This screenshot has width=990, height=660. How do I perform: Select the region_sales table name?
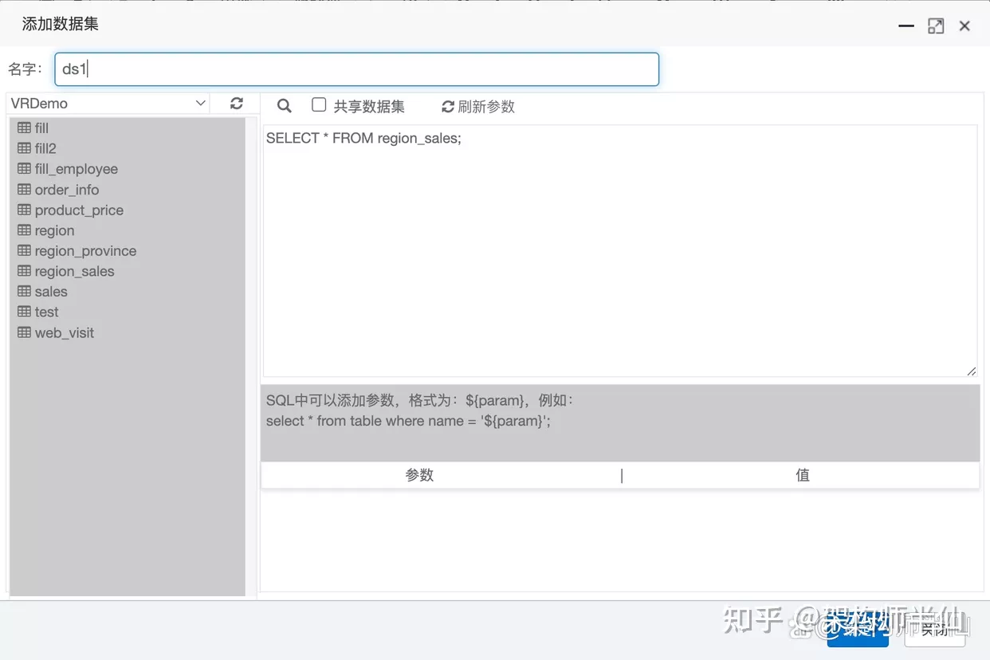click(75, 271)
